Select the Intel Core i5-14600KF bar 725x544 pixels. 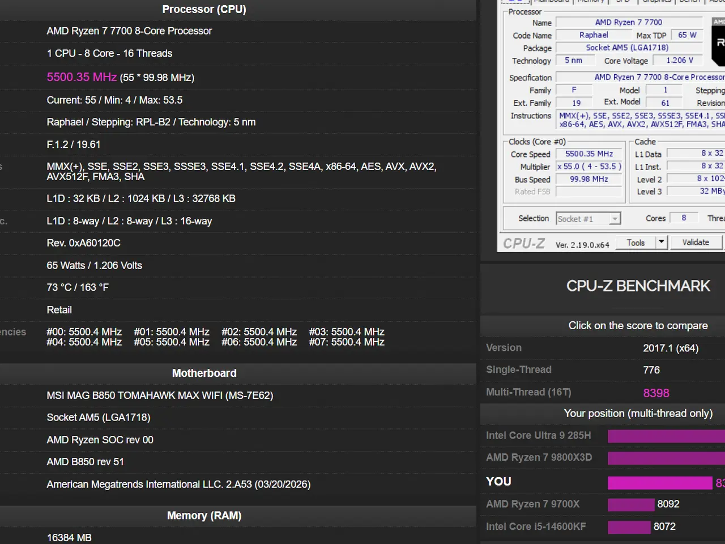point(629,527)
